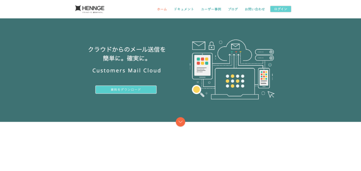The width and height of the screenshot is (361, 171).
Task: Open the ドキュメント menu item
Action: (x=184, y=9)
